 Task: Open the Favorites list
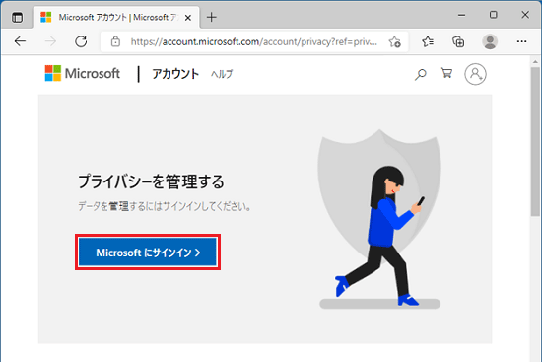tap(428, 41)
